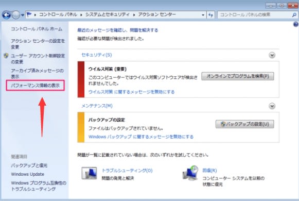The image size is (299, 201).
Task: Select アクション センター in the breadcrumb
Action: tap(157, 14)
